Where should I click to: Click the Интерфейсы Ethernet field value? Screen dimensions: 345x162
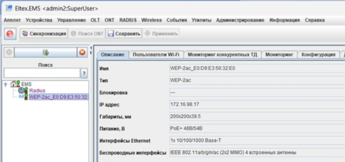click(257, 141)
